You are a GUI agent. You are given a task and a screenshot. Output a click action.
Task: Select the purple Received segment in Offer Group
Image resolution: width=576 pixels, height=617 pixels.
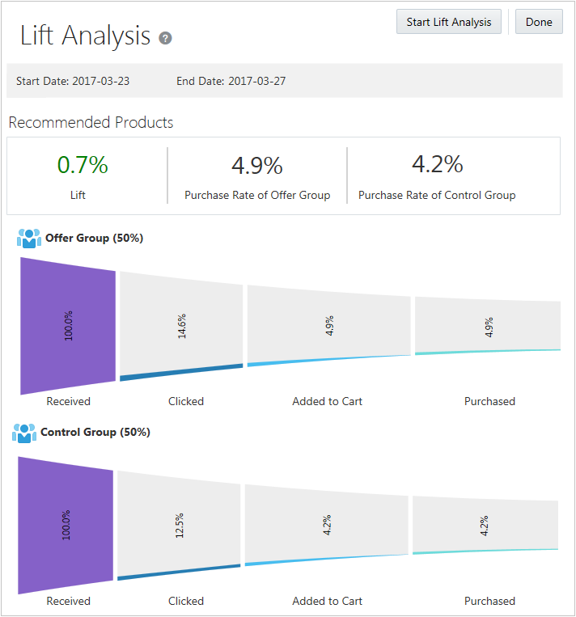[x=69, y=326]
